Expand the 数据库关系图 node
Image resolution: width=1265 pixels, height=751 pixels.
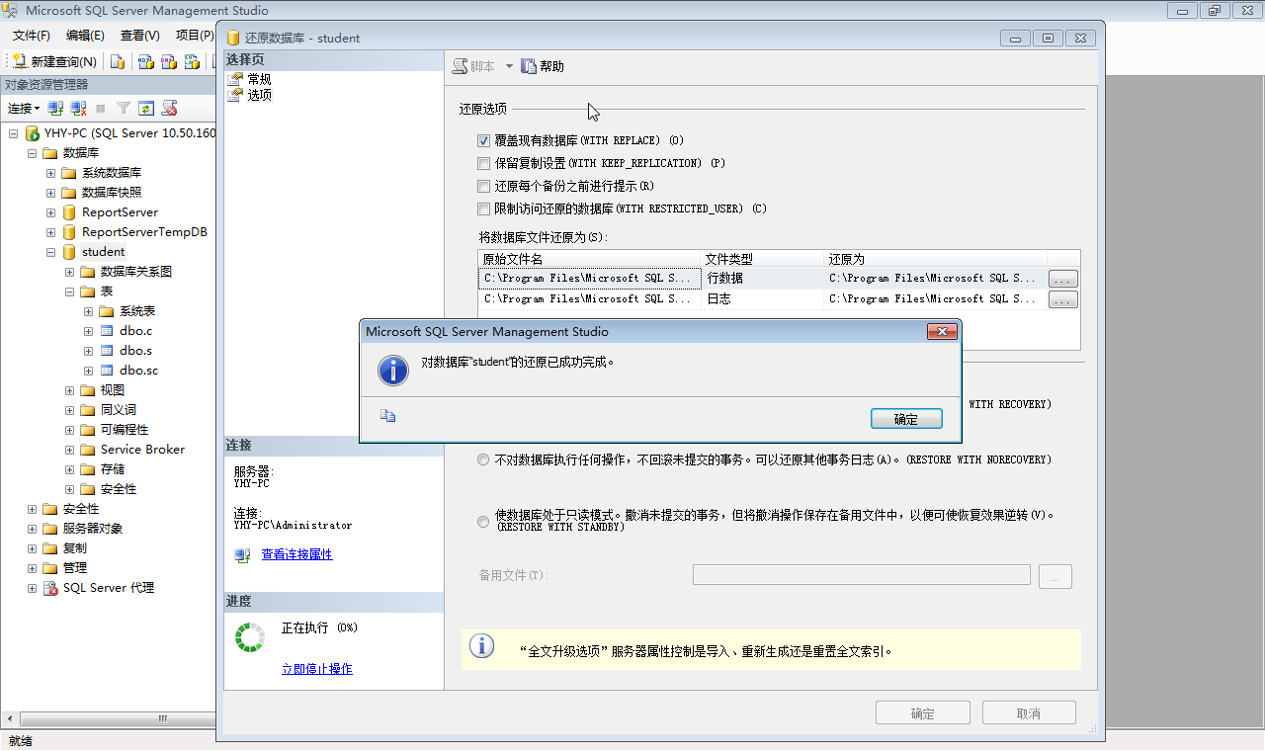tap(69, 272)
